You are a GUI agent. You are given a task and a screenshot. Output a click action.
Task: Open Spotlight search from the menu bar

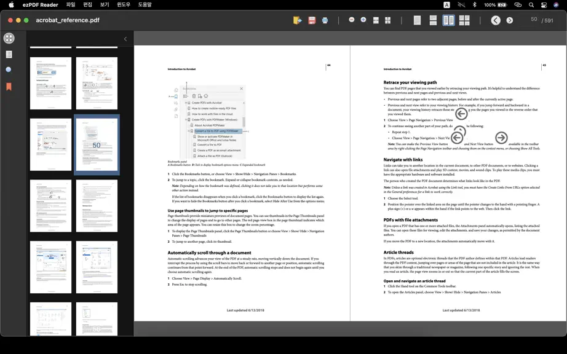pyautogui.click(x=531, y=5)
